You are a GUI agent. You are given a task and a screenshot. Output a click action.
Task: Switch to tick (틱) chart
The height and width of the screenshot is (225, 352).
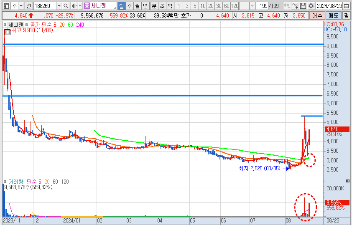click(x=170, y=6)
